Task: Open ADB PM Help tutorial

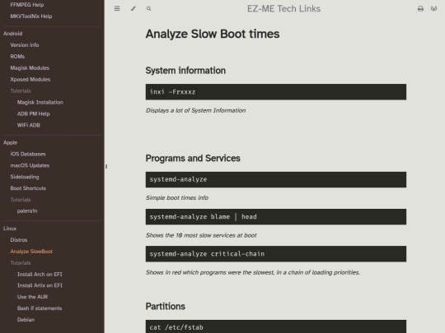Action: click(x=34, y=113)
